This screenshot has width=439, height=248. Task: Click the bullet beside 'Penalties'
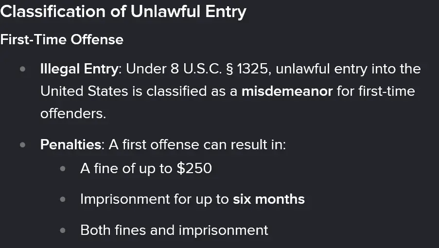pos(22,145)
